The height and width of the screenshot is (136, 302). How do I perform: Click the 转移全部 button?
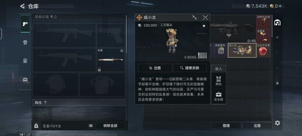[x=110, y=126]
